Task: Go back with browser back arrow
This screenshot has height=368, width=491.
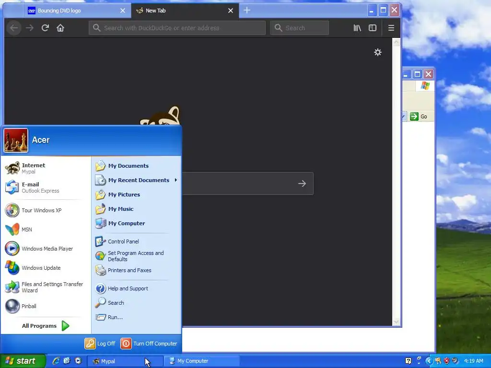Action: click(x=14, y=28)
